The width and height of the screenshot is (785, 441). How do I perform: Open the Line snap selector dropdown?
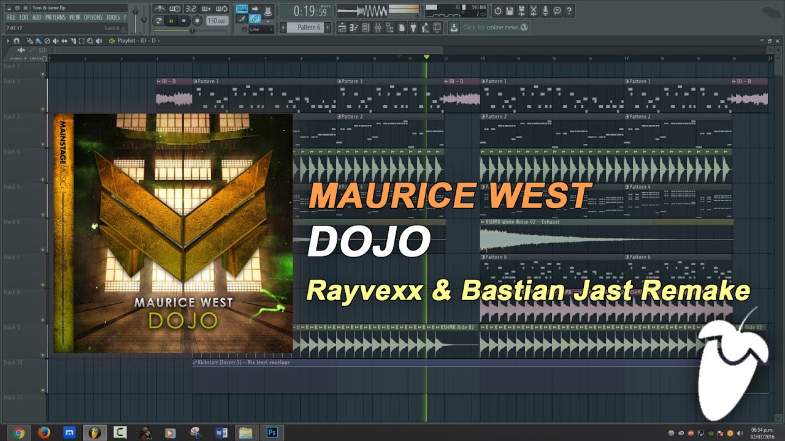(x=262, y=29)
